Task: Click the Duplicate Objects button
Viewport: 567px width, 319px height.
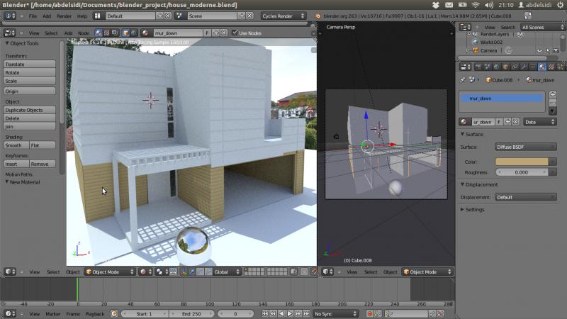Action: pyautogui.click(x=30, y=110)
